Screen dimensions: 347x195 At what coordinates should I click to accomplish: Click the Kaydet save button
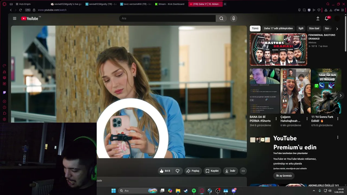pos(212,171)
